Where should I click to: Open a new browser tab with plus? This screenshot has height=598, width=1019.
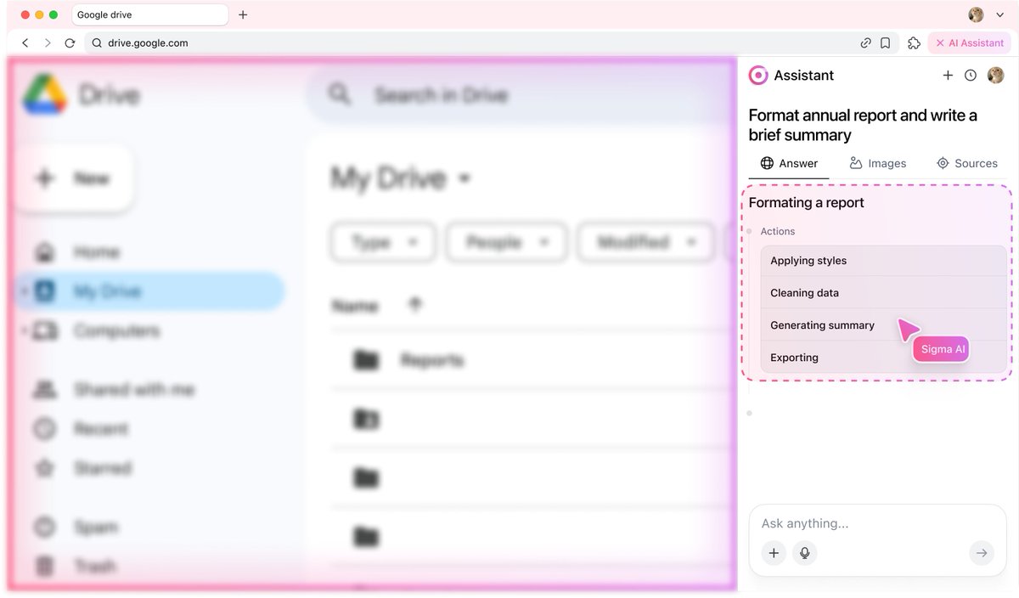tap(243, 14)
